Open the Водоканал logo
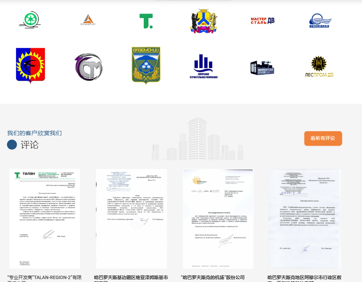 tap(320, 21)
